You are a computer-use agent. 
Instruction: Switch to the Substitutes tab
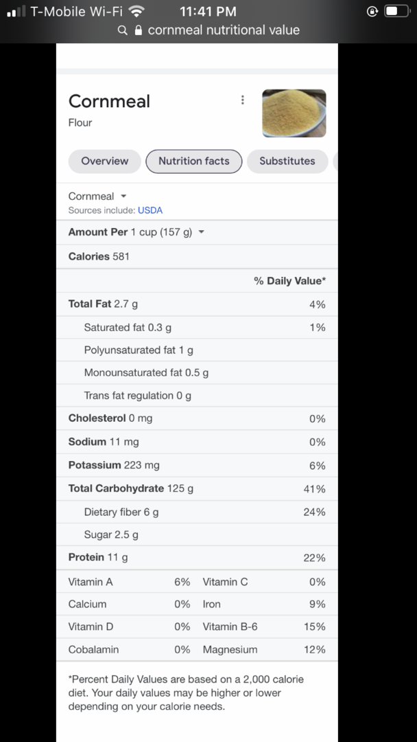point(287,161)
